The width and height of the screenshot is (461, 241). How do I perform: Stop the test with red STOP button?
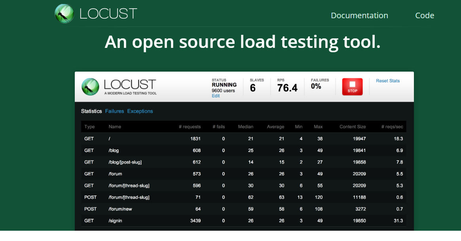352,87
